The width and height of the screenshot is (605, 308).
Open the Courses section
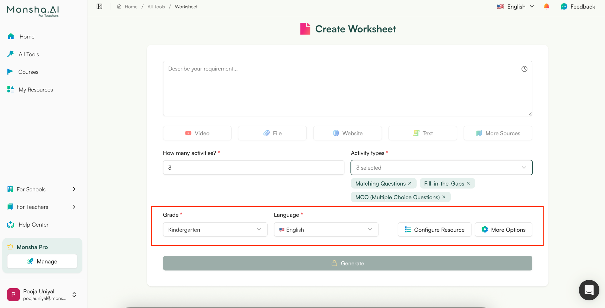[x=28, y=72]
